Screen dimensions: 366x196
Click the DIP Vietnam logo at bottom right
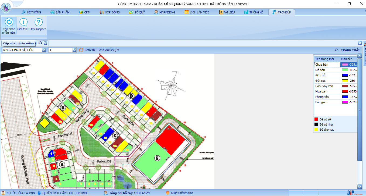point(355,193)
